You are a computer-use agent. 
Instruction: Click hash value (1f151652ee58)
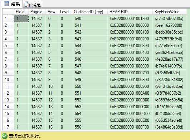pos(169,106)
